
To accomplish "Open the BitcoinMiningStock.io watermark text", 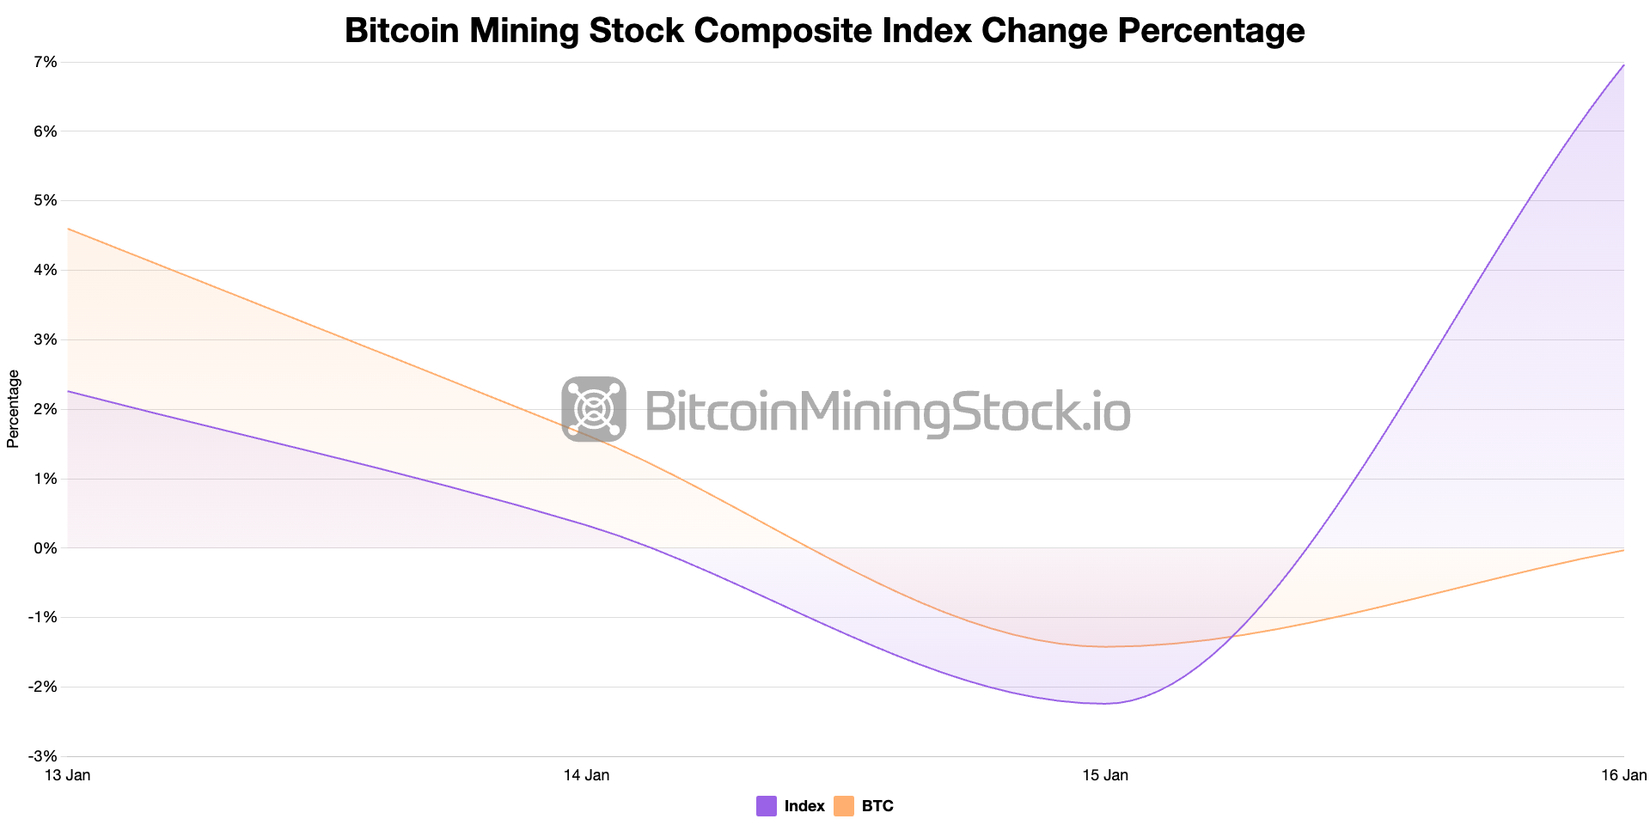I will click(887, 411).
